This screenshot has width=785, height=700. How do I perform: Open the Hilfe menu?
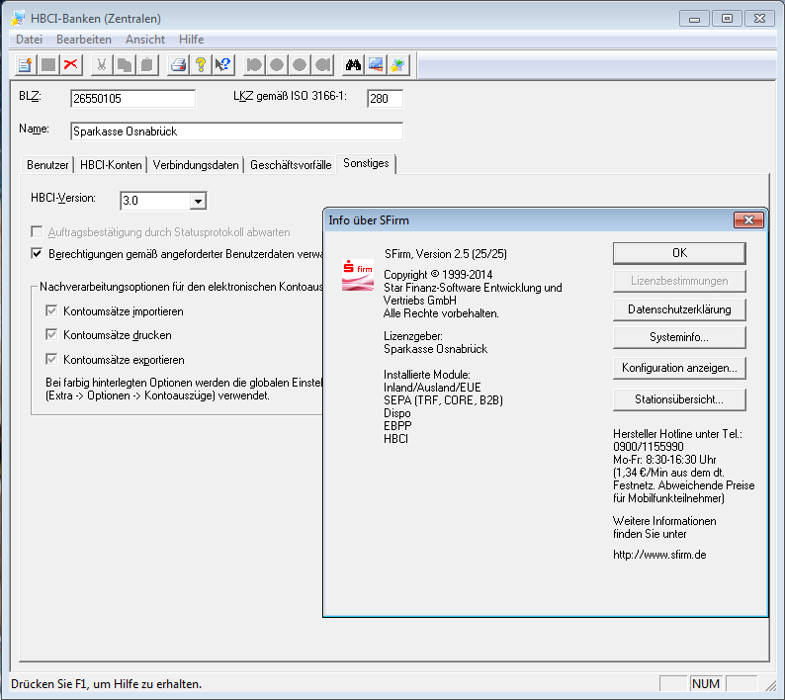click(x=191, y=40)
